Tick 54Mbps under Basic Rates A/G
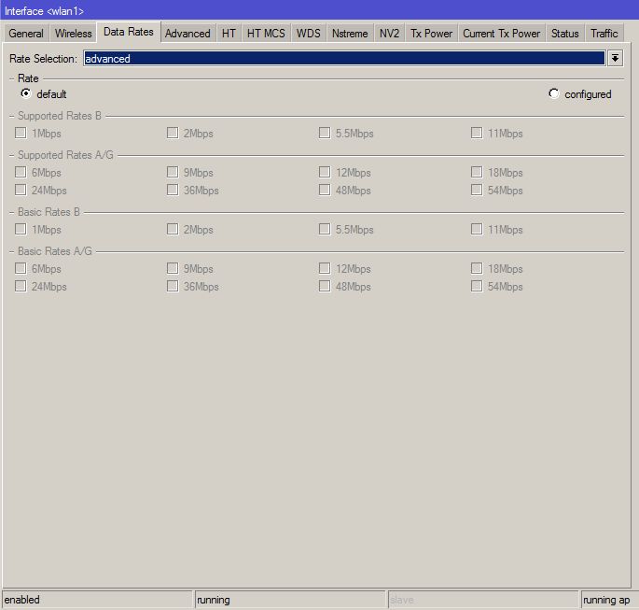Viewport: 639px width, 610px height. click(477, 287)
